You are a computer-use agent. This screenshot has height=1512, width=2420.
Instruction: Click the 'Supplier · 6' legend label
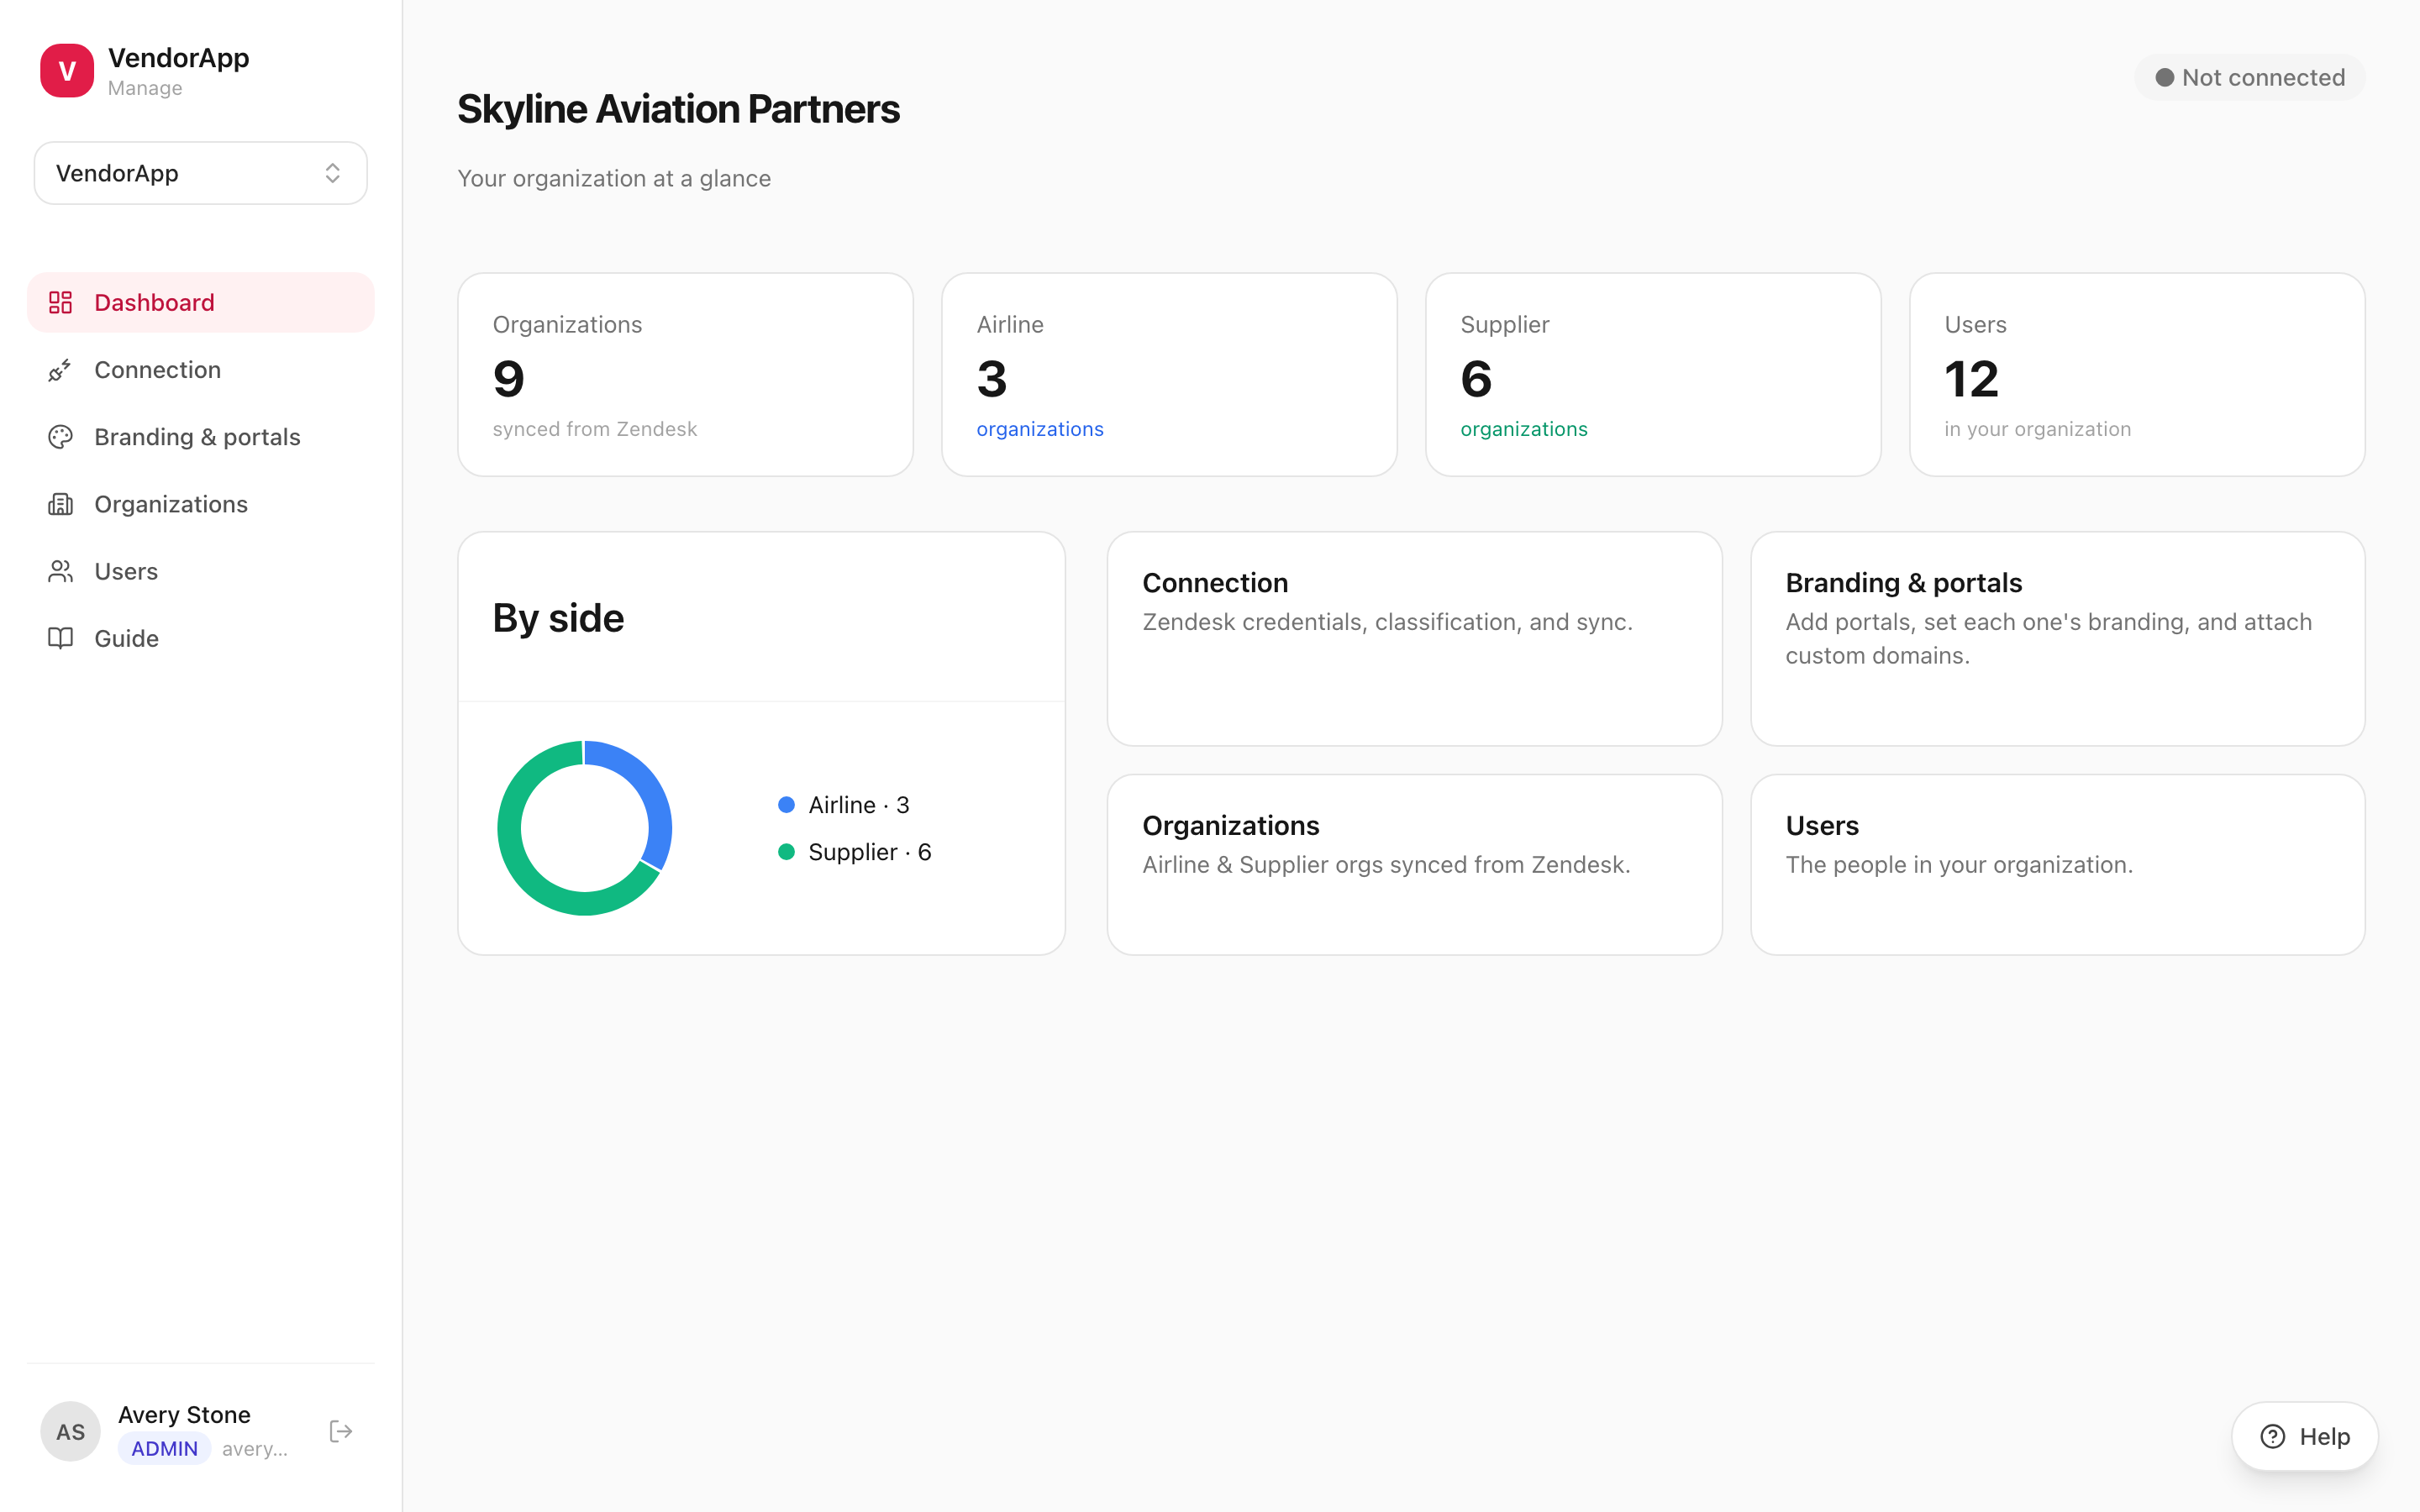(x=869, y=852)
